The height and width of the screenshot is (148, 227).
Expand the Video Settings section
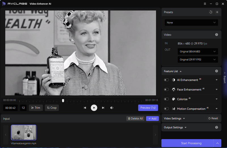184,118
